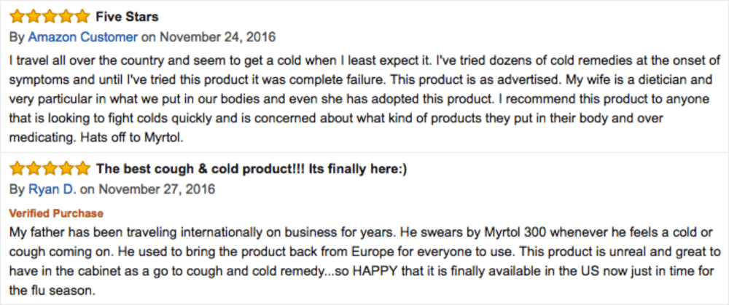
Task: Open Ryan D.'s reviewer profile link
Action: (52, 189)
